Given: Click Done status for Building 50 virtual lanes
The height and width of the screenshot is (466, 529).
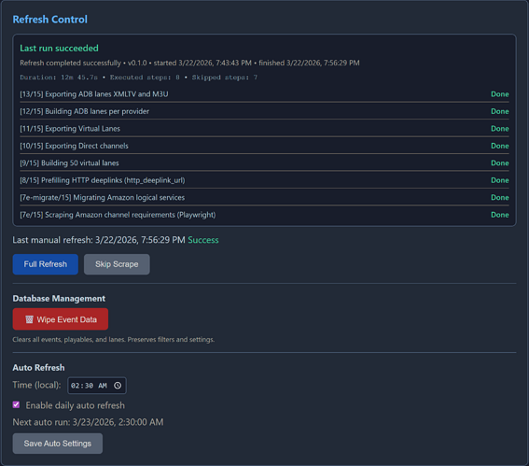Looking at the screenshot, I should pos(500,162).
